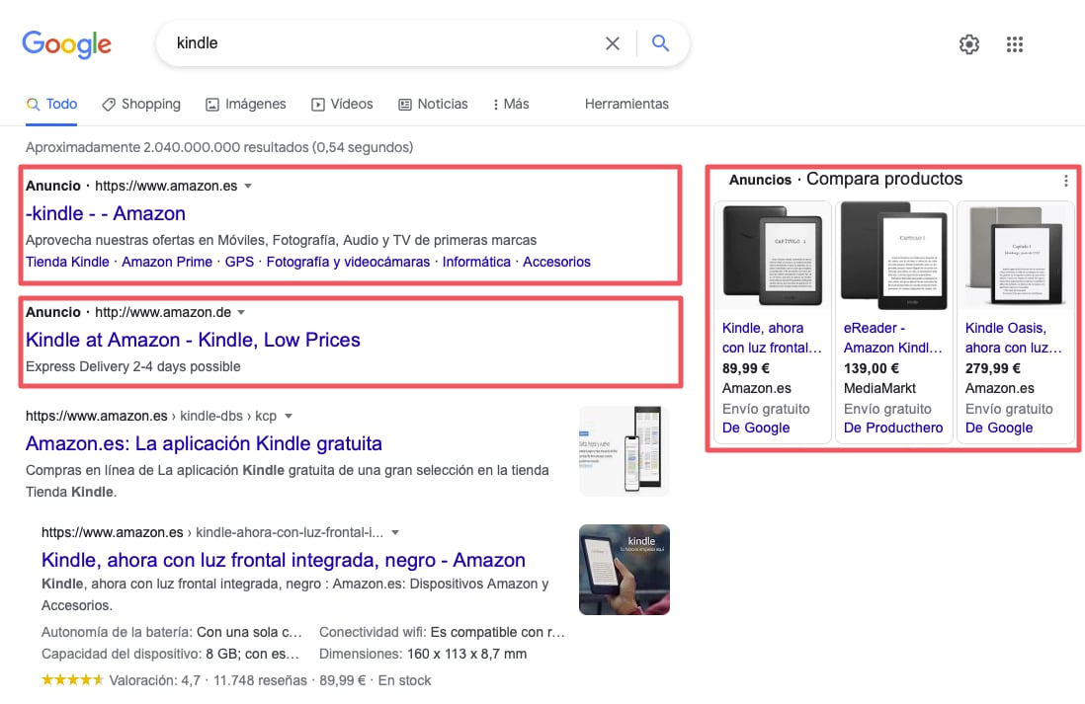1085x704 pixels.
Task: Expand arrow next to kindle-dbs › kcp URL
Action: (289, 417)
